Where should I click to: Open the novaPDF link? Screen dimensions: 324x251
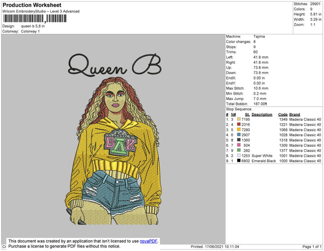(x=148, y=241)
